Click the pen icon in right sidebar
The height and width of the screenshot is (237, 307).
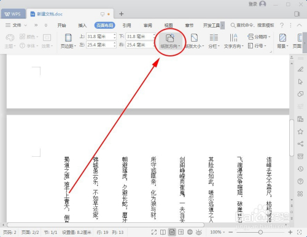pos(300,69)
